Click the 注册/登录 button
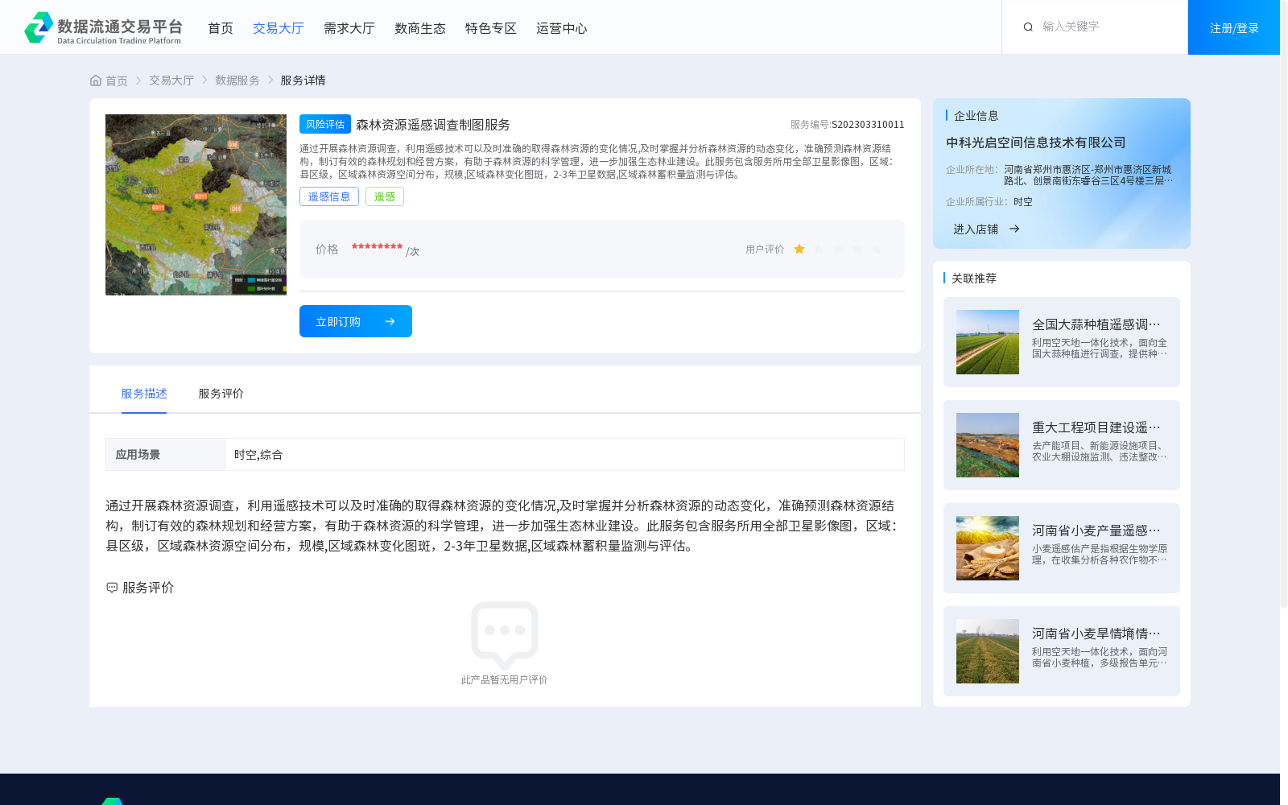The image size is (1288, 805). tap(1234, 27)
